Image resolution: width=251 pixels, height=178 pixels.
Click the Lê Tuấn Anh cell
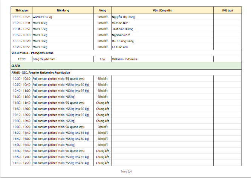click(121, 47)
